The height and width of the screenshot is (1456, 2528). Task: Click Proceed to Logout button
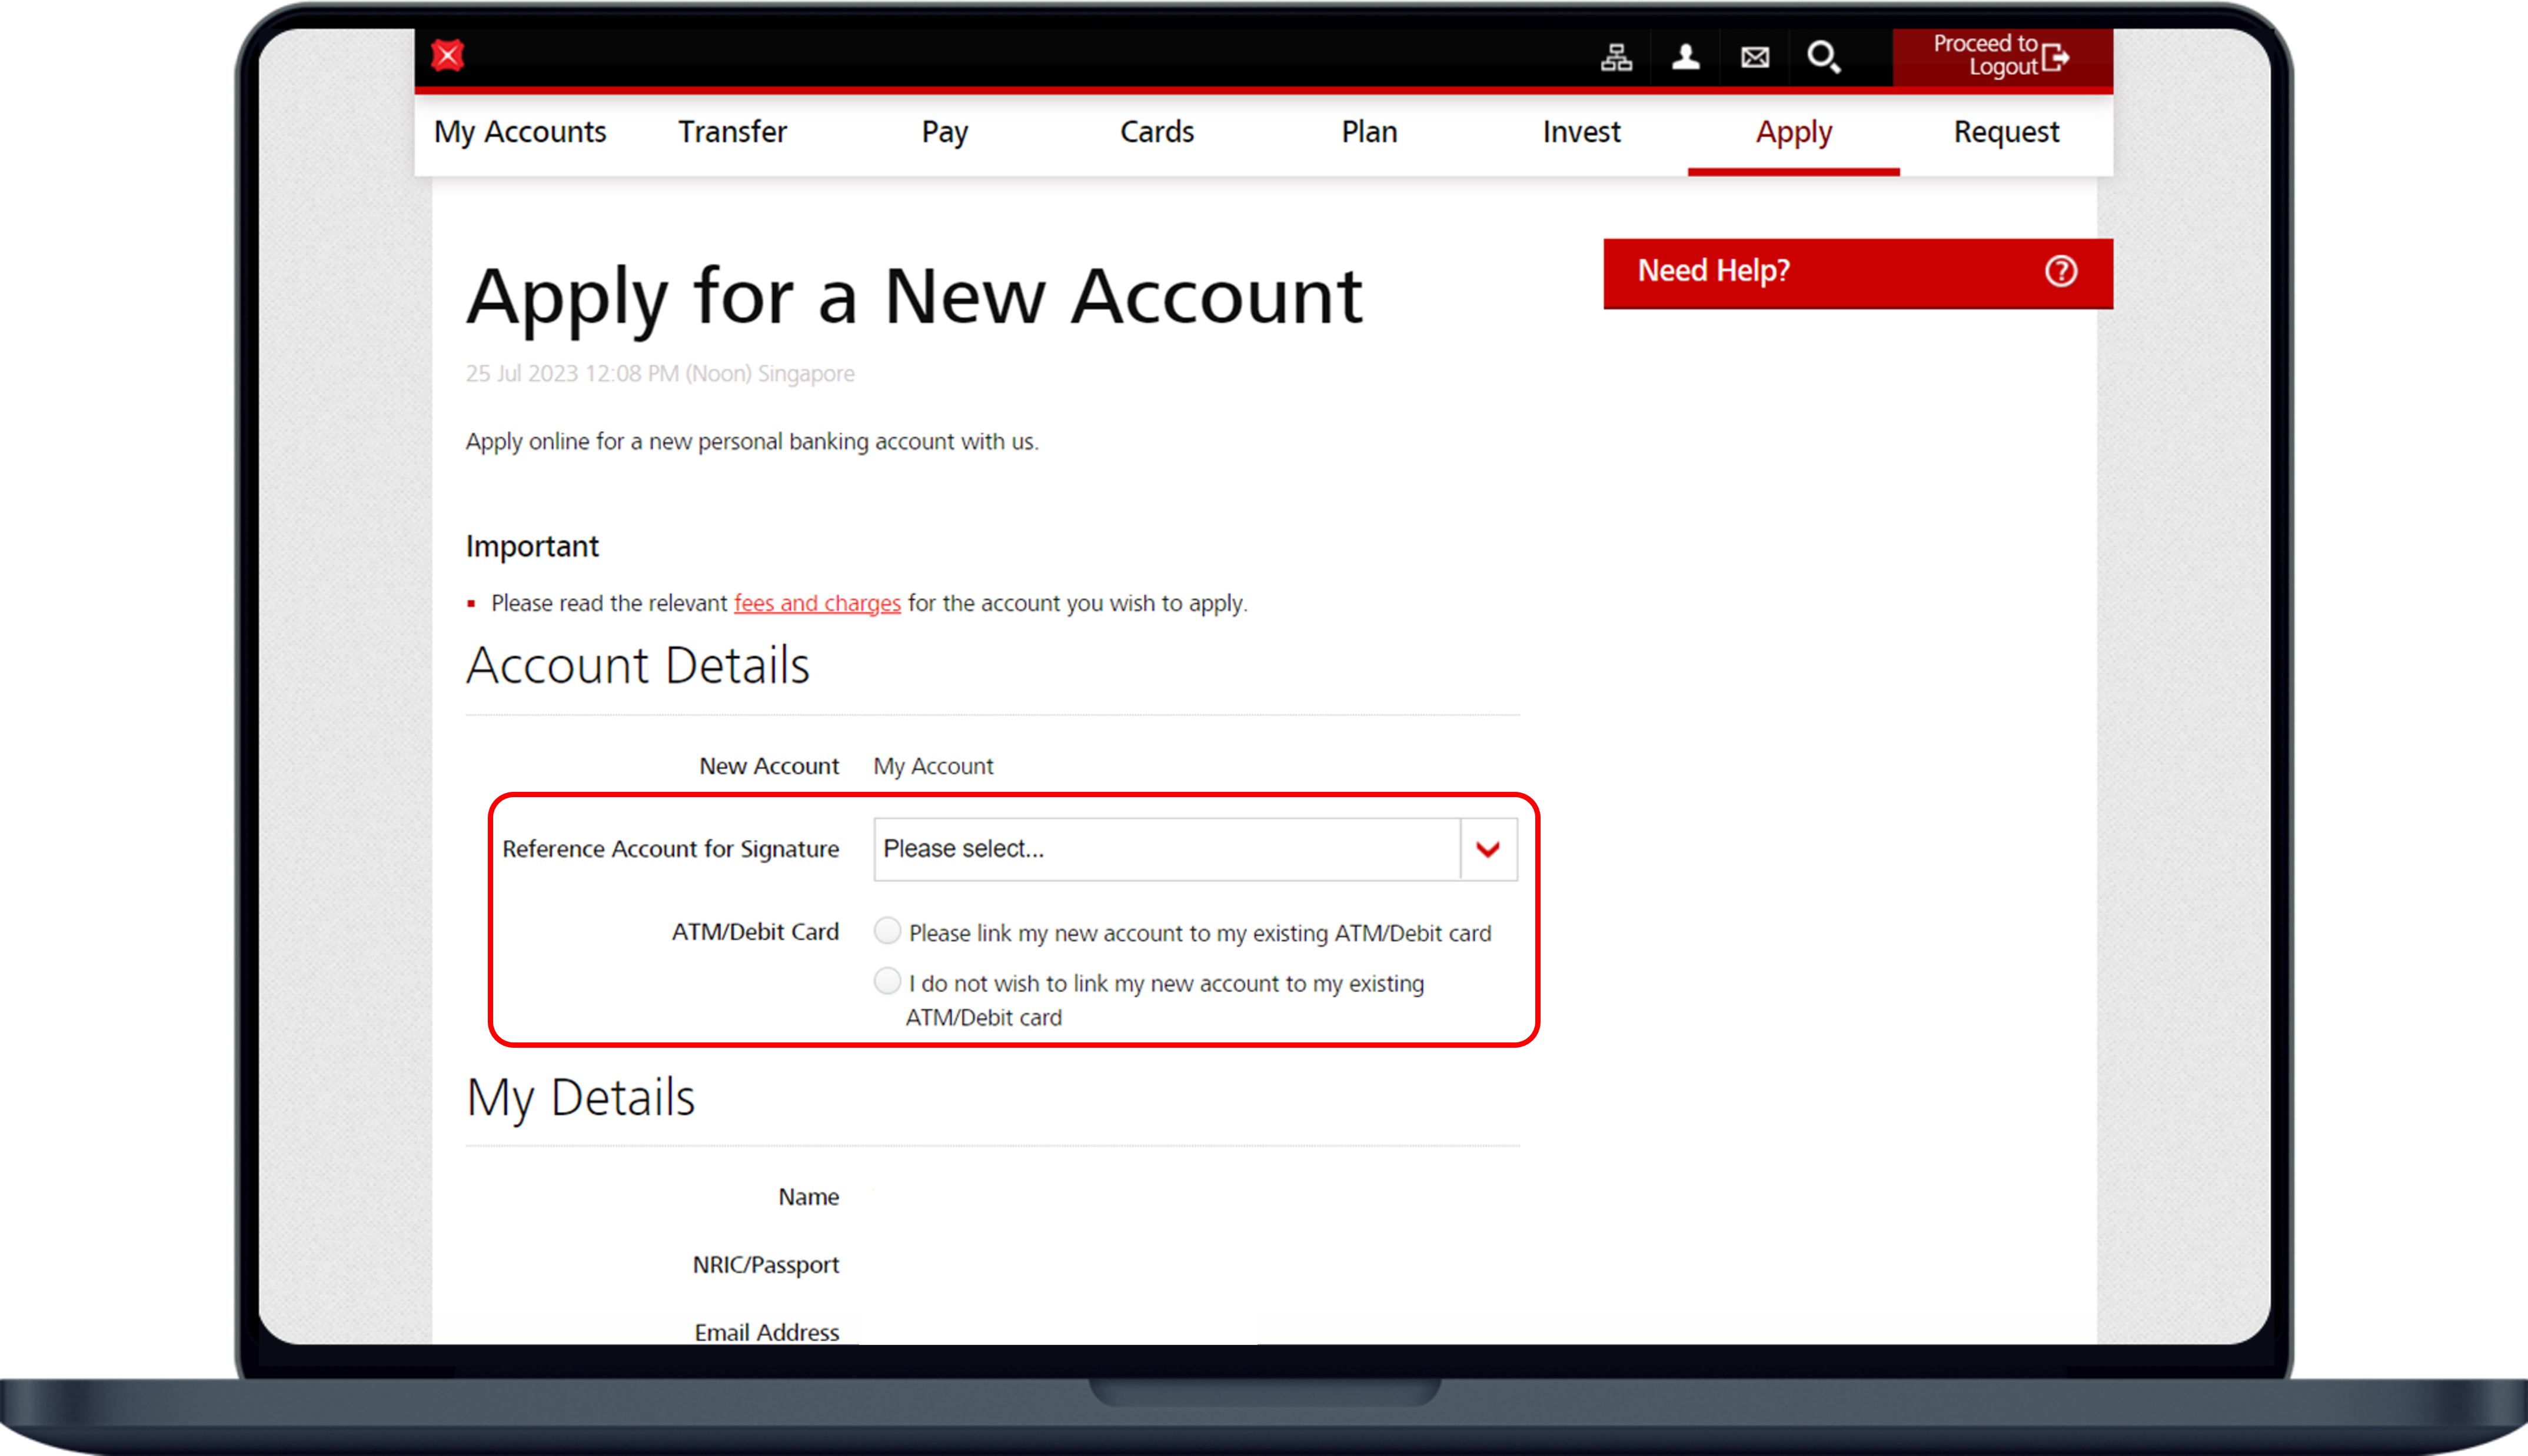(1985, 55)
